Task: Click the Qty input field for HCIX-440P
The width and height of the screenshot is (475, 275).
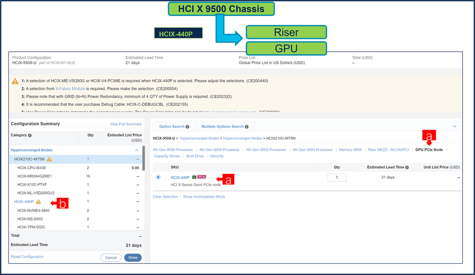Action: (336, 177)
